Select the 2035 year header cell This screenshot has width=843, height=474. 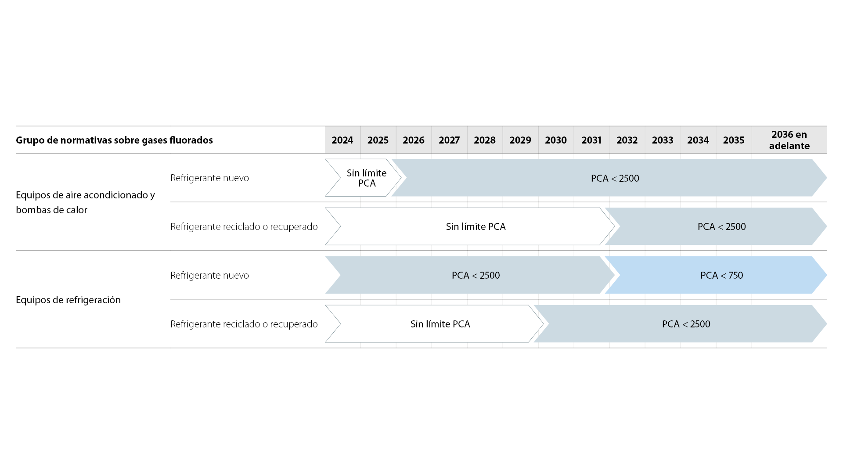click(x=734, y=140)
